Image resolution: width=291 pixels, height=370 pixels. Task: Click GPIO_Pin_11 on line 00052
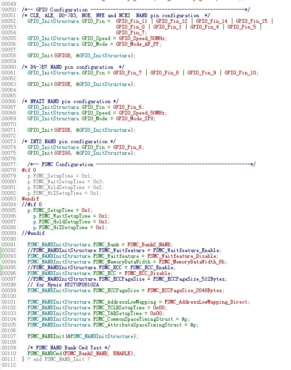coord(131,21)
